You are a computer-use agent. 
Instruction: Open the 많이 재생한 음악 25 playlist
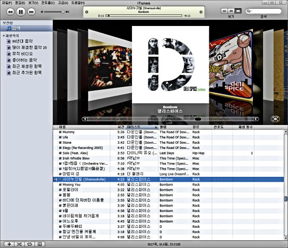tap(27, 48)
